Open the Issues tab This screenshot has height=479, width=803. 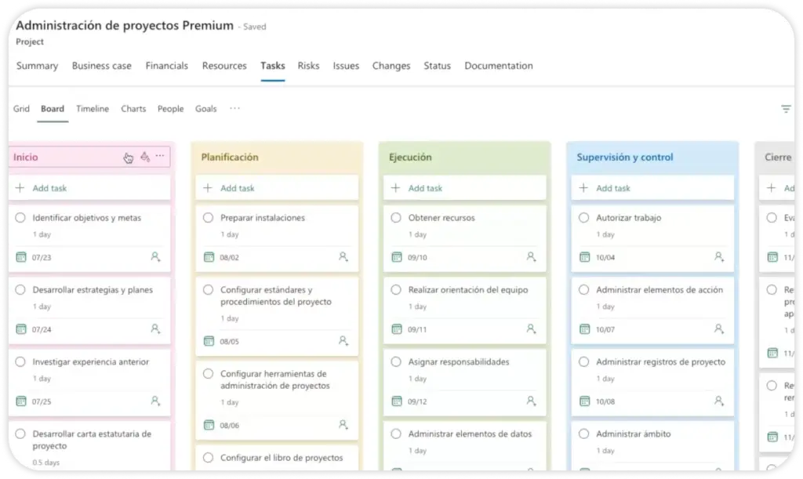click(x=346, y=66)
